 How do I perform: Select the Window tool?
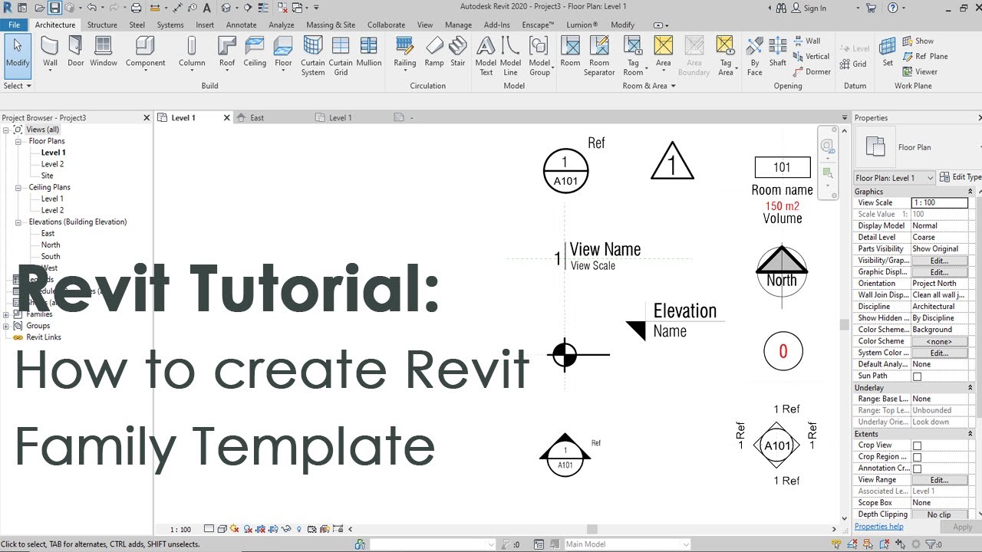(104, 53)
